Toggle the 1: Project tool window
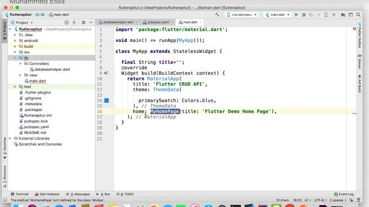The width and height of the screenshot is (369, 207). (5, 31)
